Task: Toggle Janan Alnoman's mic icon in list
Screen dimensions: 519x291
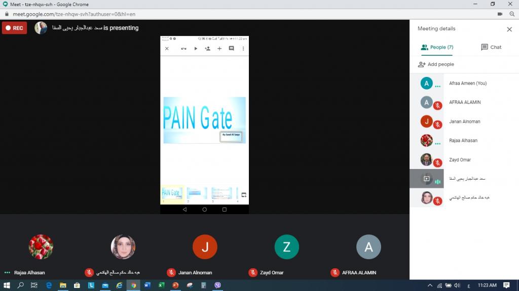Action: (x=437, y=125)
